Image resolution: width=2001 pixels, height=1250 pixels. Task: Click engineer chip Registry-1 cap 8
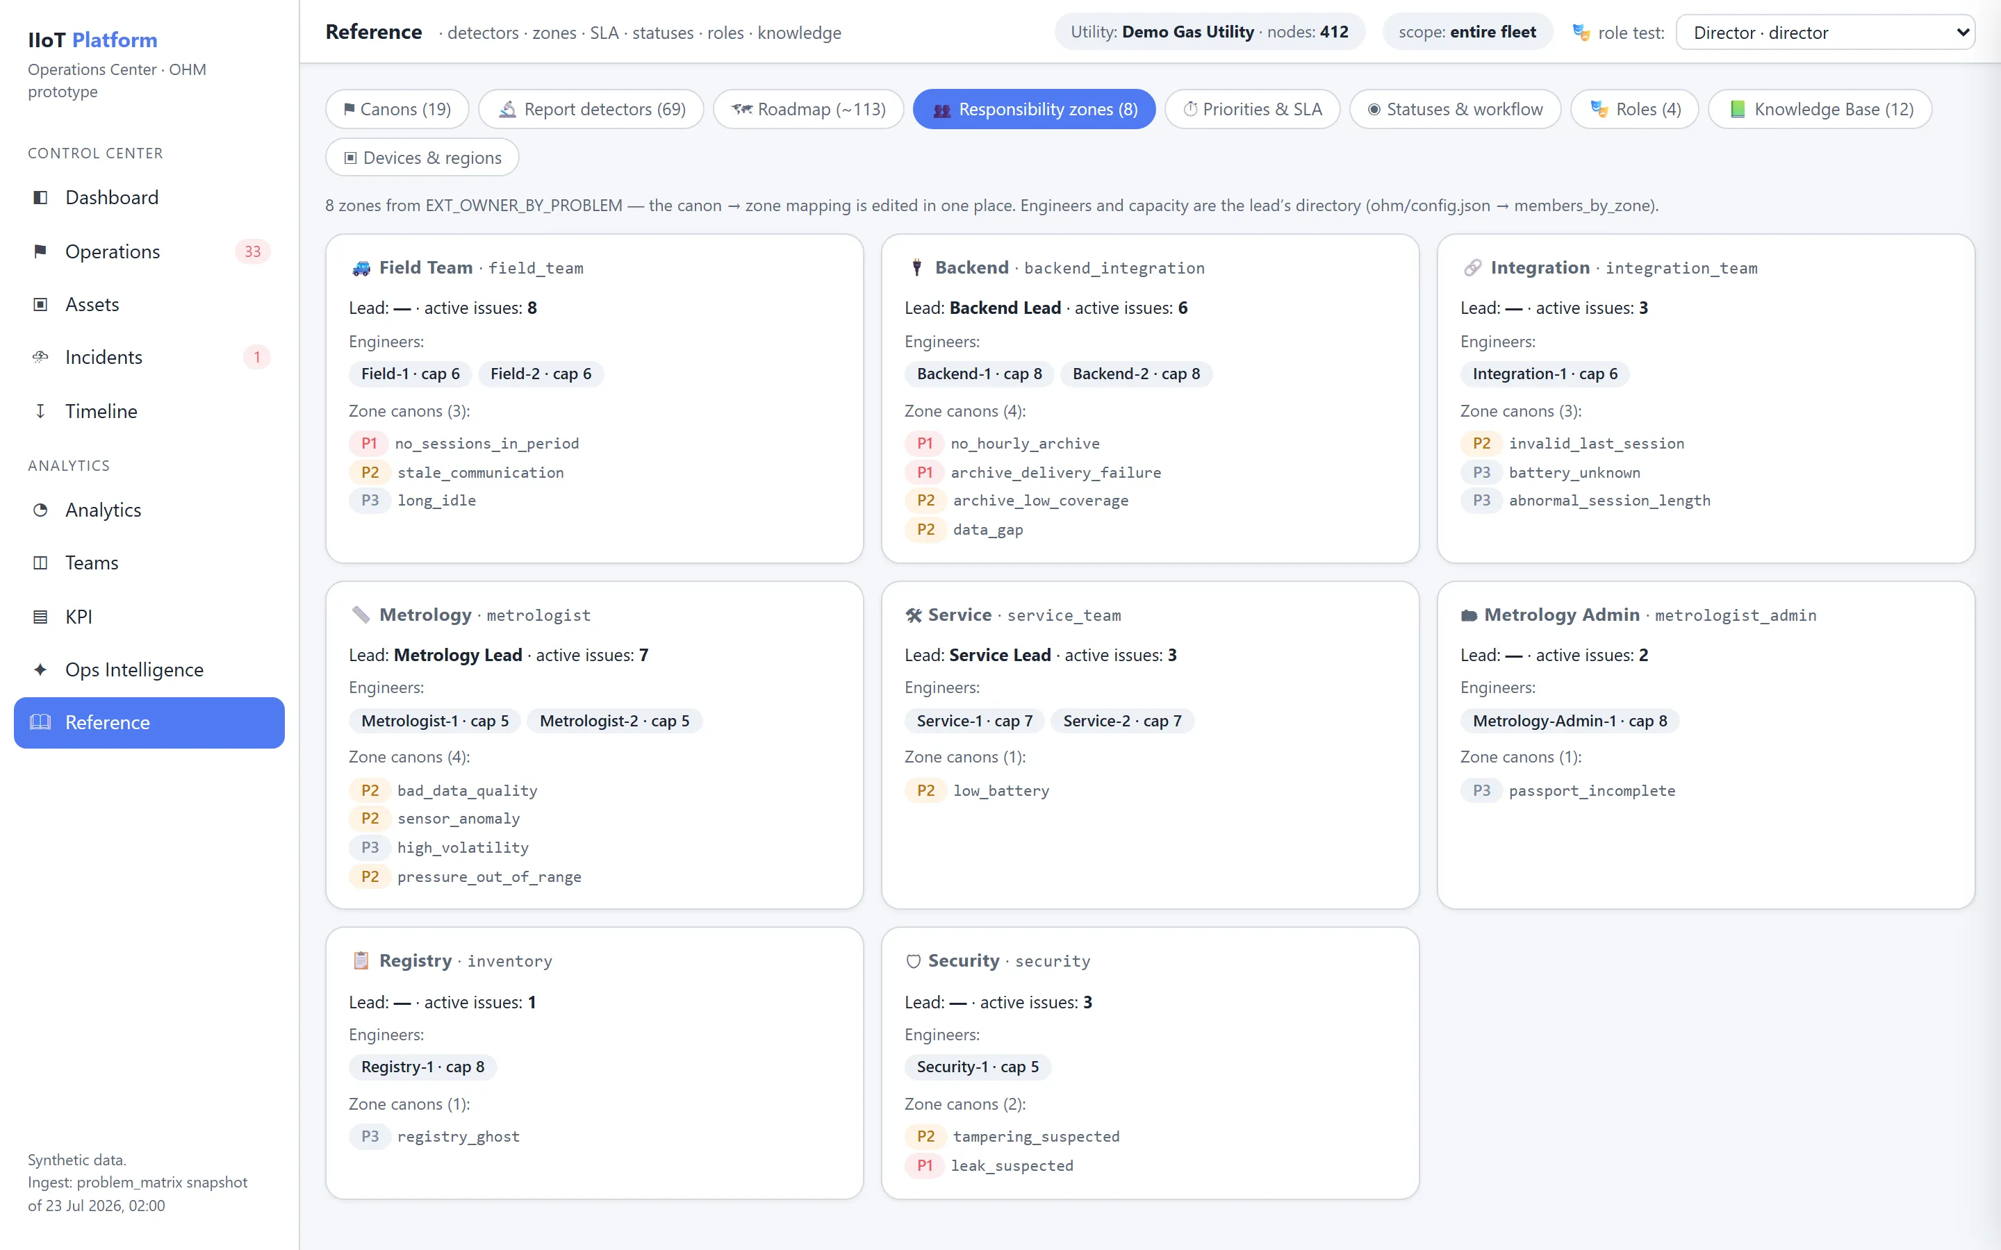click(x=422, y=1067)
